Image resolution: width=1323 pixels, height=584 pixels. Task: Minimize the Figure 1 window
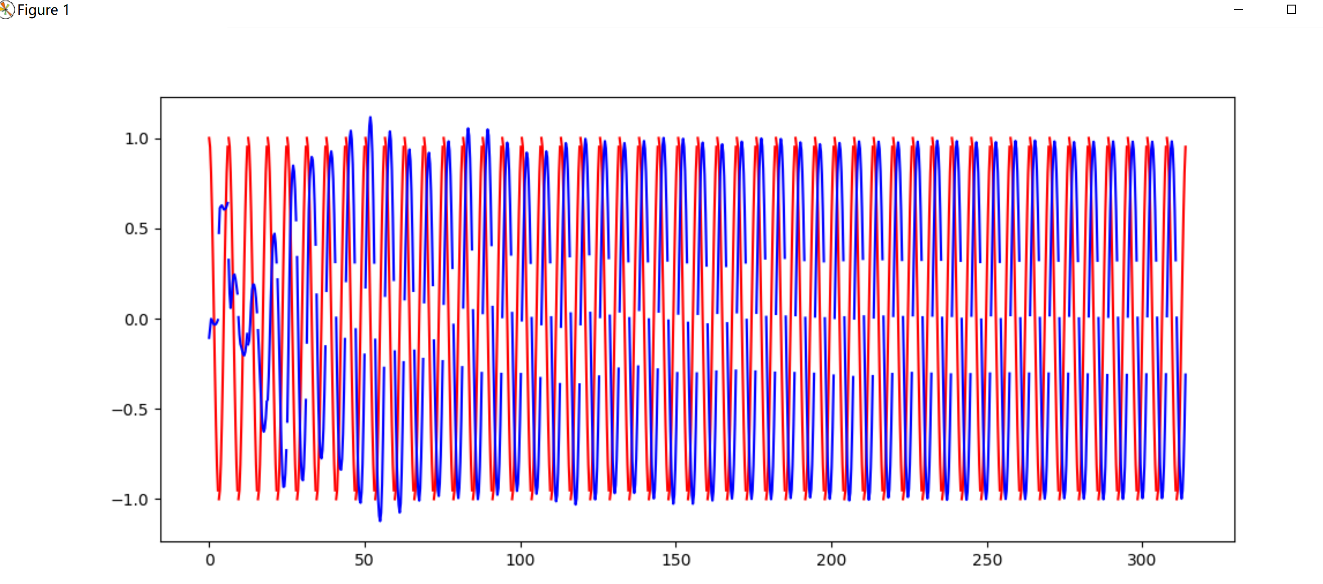tap(1238, 9)
